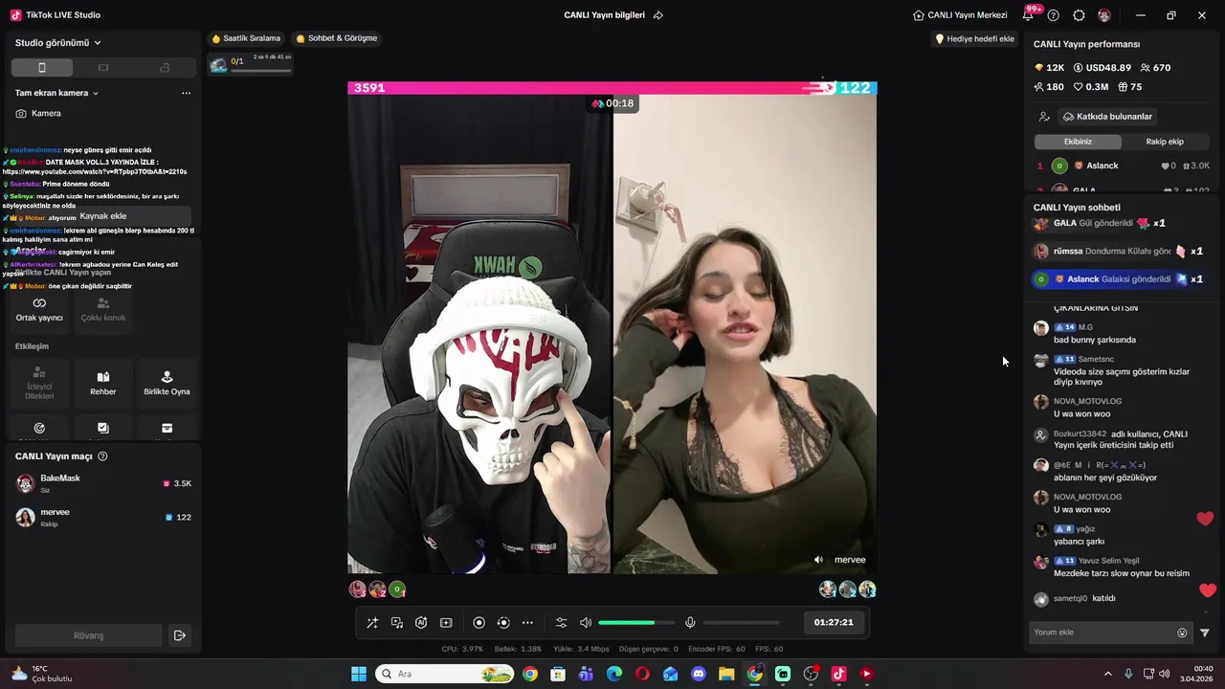Mute the speaker output

click(x=586, y=623)
